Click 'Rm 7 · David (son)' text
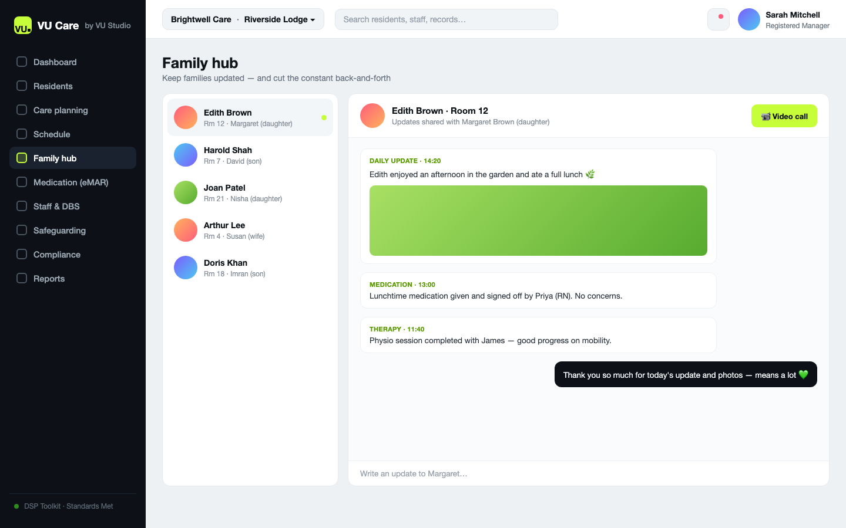Image resolution: width=846 pixels, height=528 pixels. pos(233,161)
